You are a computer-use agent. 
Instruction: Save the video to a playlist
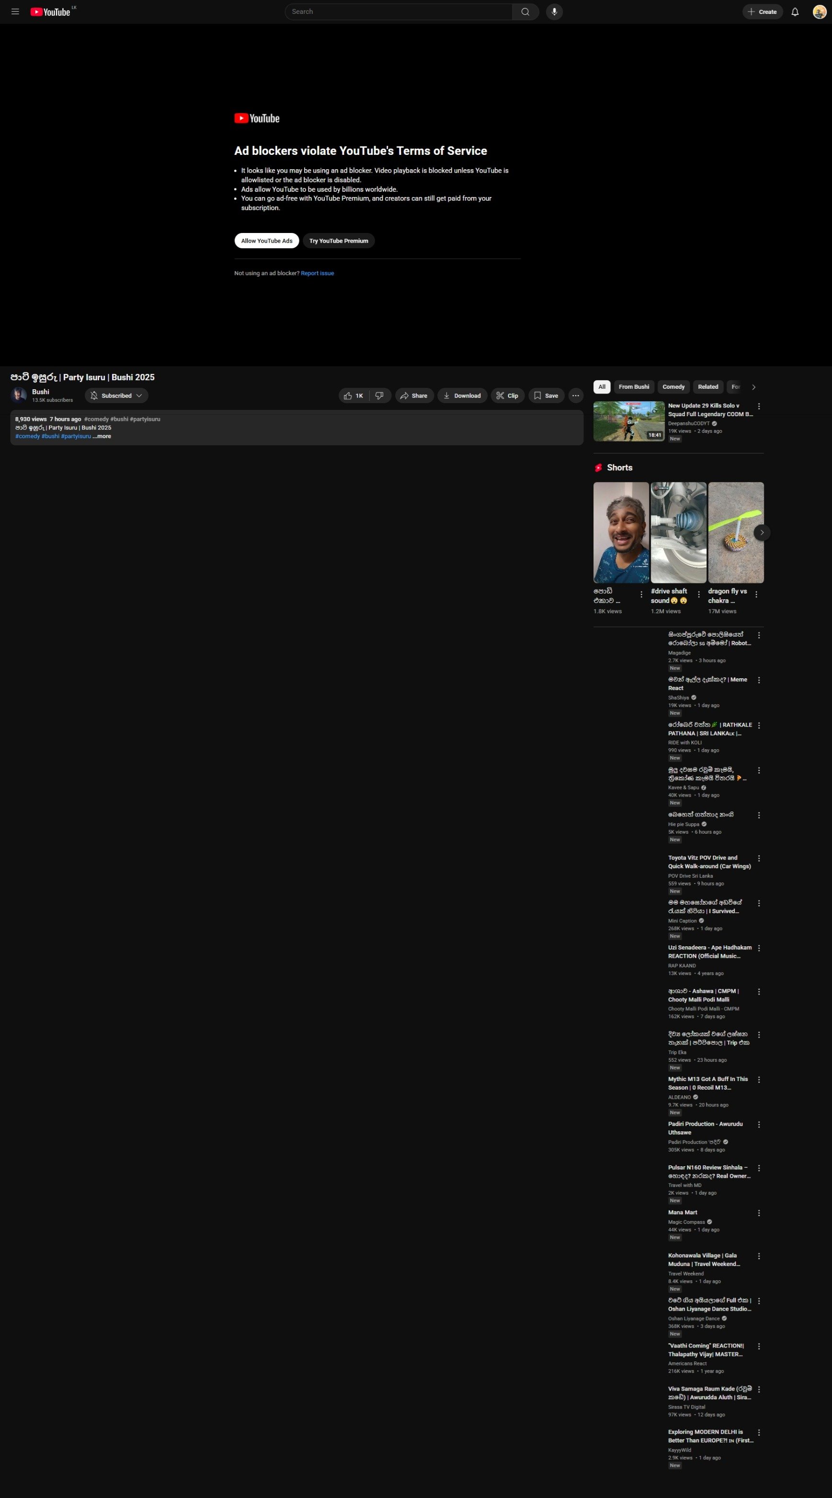click(x=546, y=395)
